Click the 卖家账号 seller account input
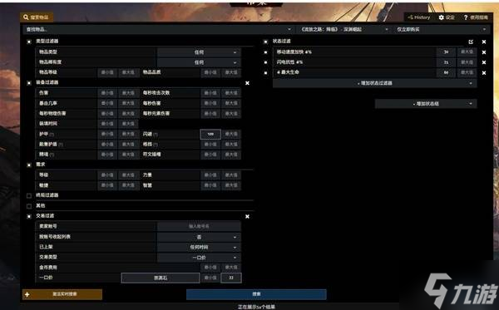Viewport: 499px width, 310px height. pos(199,226)
